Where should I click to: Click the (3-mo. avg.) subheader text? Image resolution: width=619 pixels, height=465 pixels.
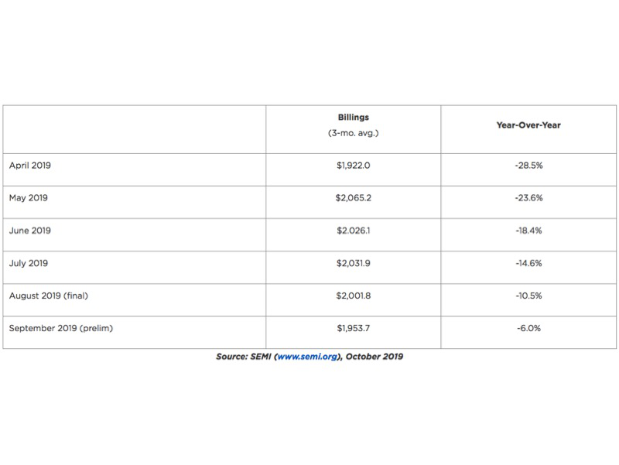tap(354, 133)
